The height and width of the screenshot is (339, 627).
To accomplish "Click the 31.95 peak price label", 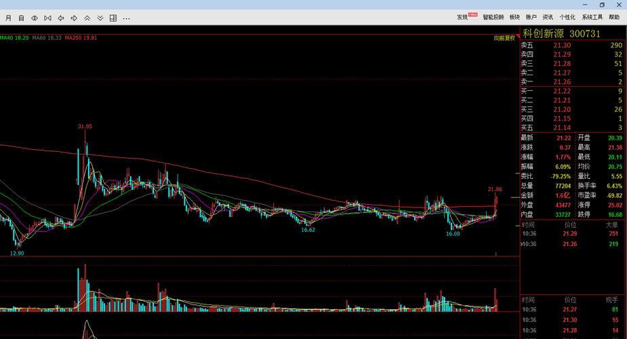I will [x=85, y=126].
